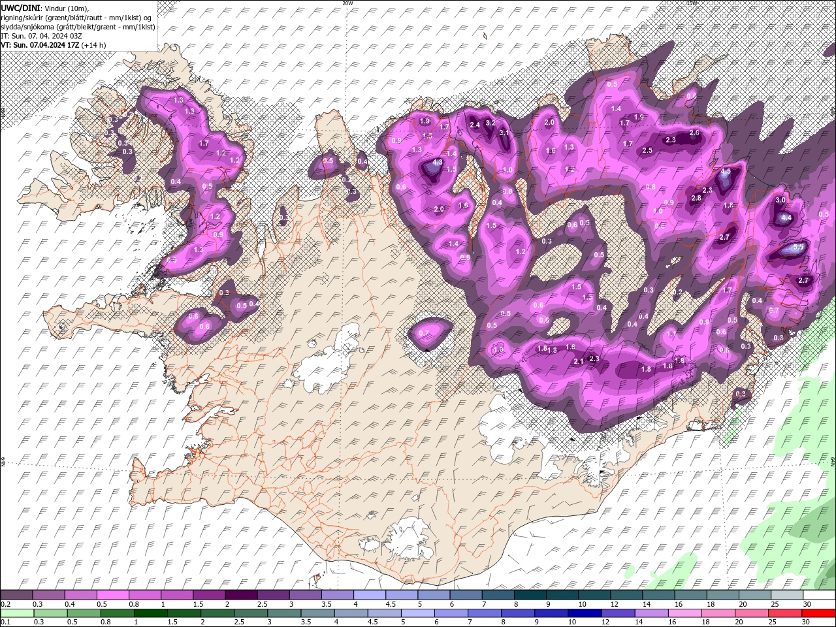Click the 15W longitude label

pos(692,3)
